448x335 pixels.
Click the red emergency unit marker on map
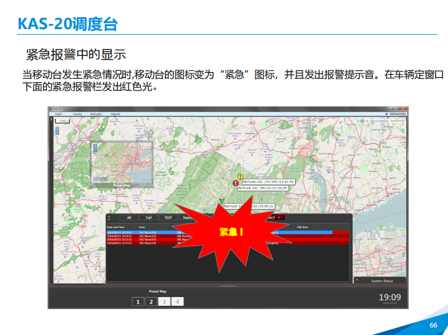tap(235, 183)
